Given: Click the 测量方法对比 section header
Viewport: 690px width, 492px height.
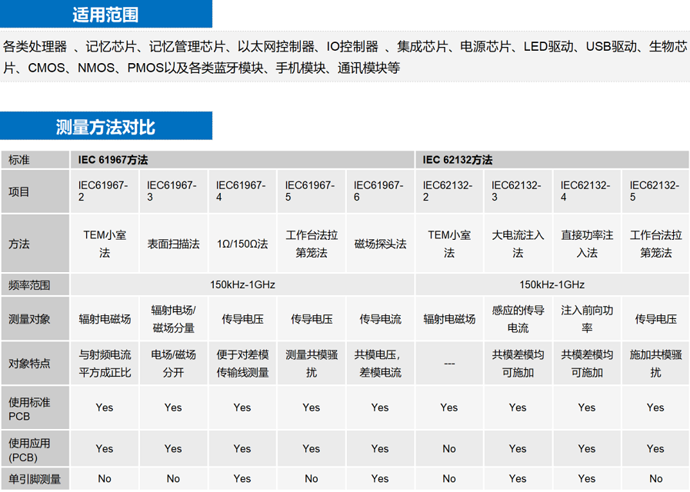Looking at the screenshot, I should pos(106,126).
